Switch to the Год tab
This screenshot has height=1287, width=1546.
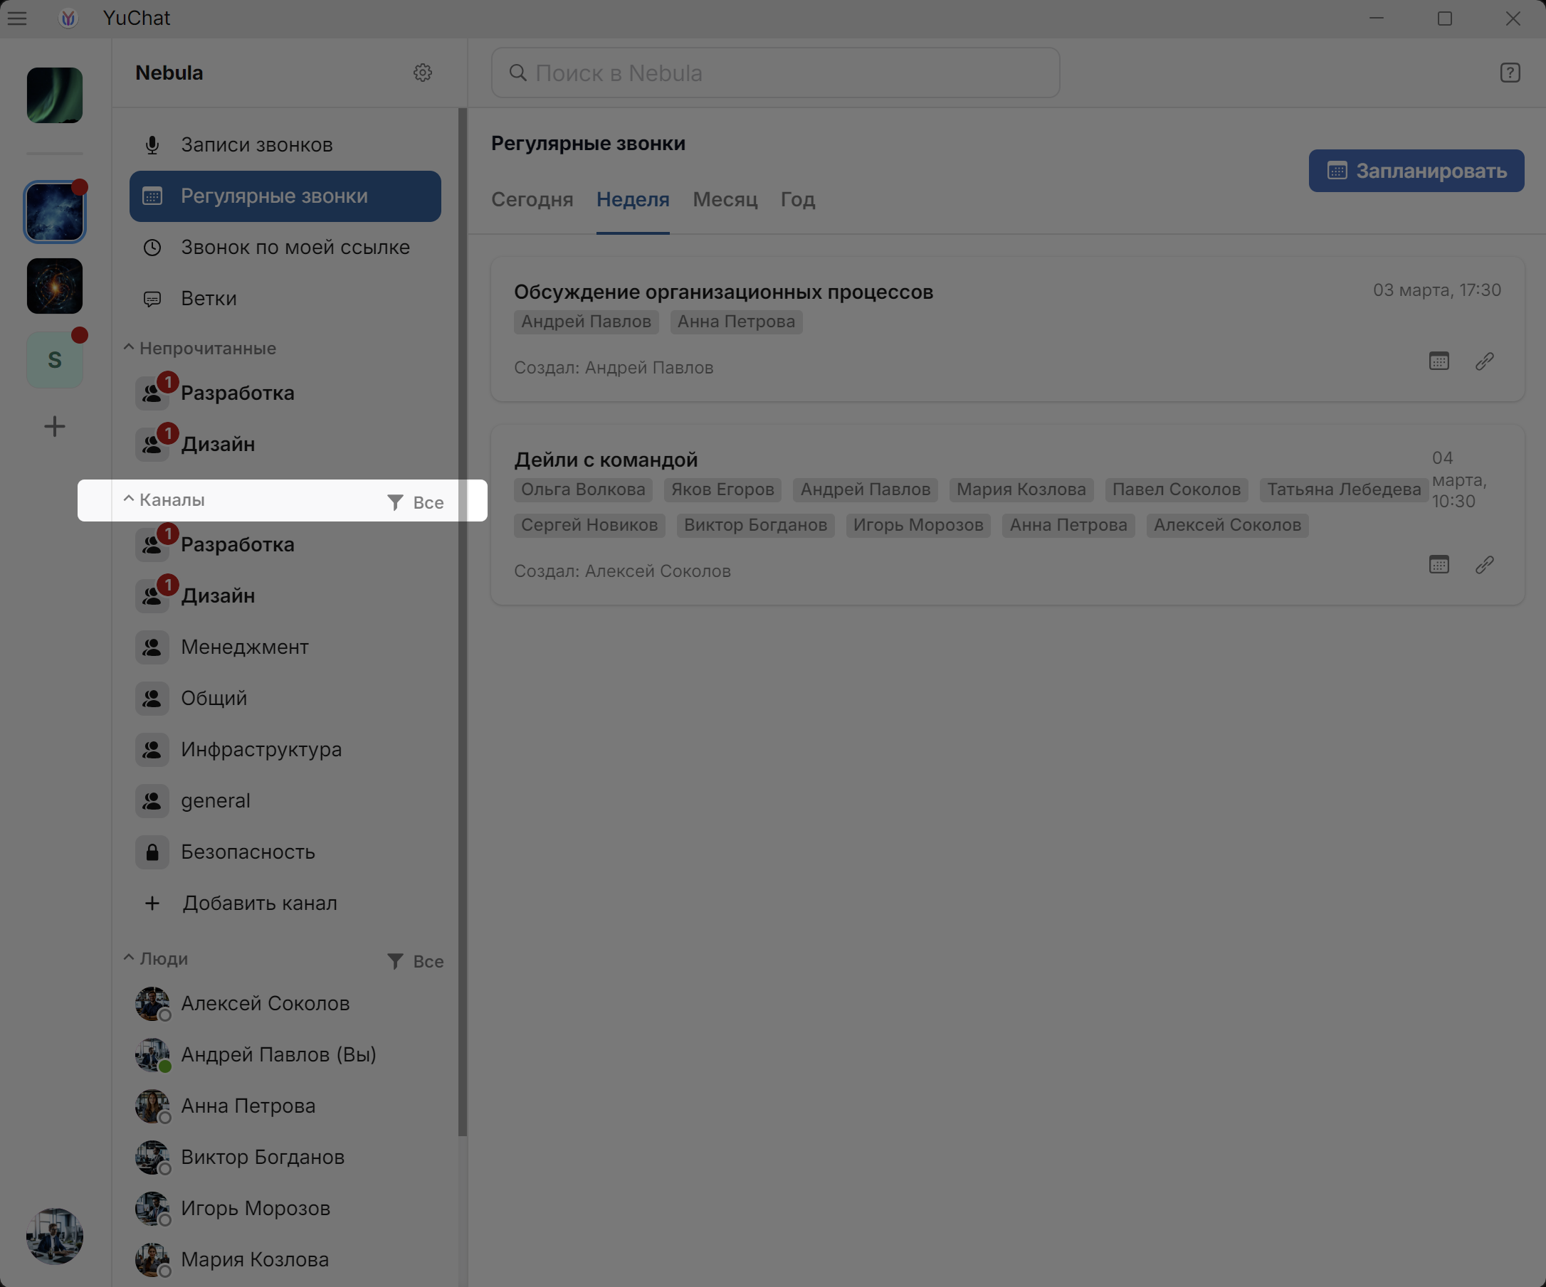[x=798, y=199]
